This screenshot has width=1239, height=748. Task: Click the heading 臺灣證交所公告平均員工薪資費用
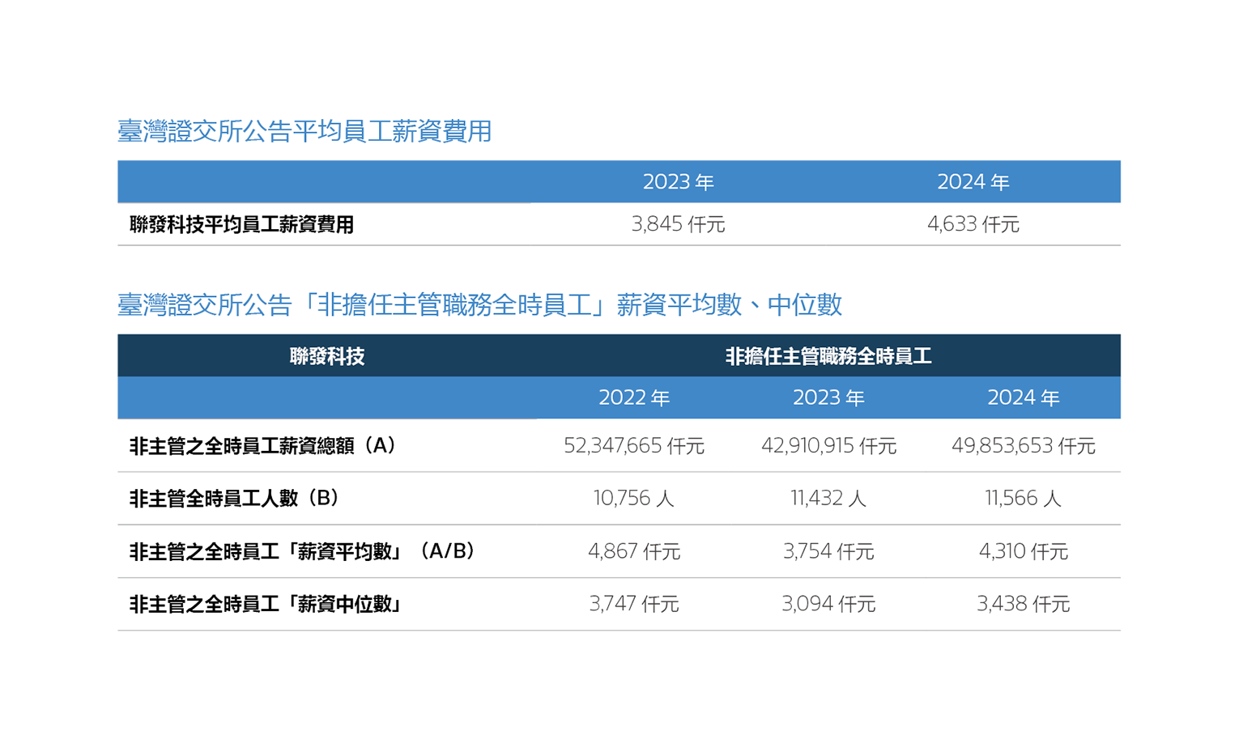[x=304, y=131]
